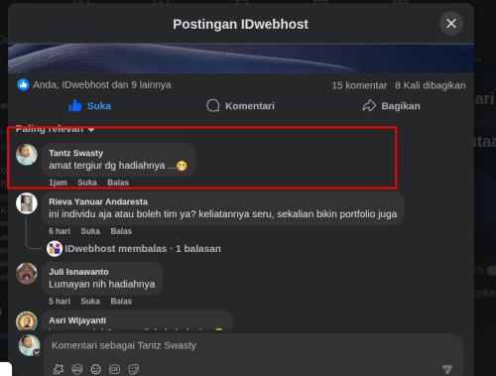Open the Paling relevan sort dropdown
Image resolution: width=496 pixels, height=376 pixels.
click(55, 129)
